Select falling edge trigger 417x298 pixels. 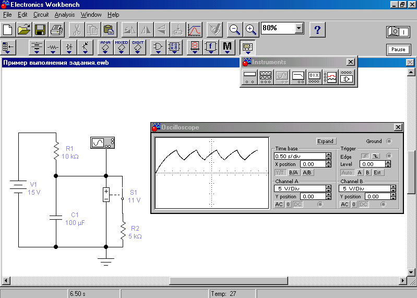point(376,156)
